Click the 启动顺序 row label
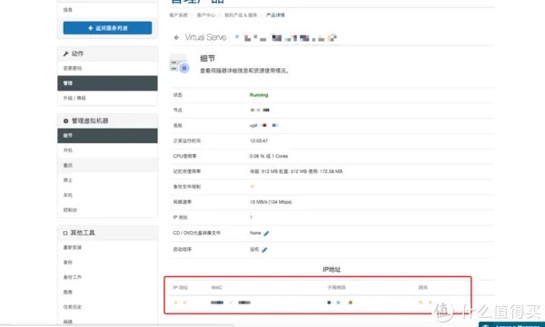Viewport: 545px width, 327px height. click(x=183, y=249)
